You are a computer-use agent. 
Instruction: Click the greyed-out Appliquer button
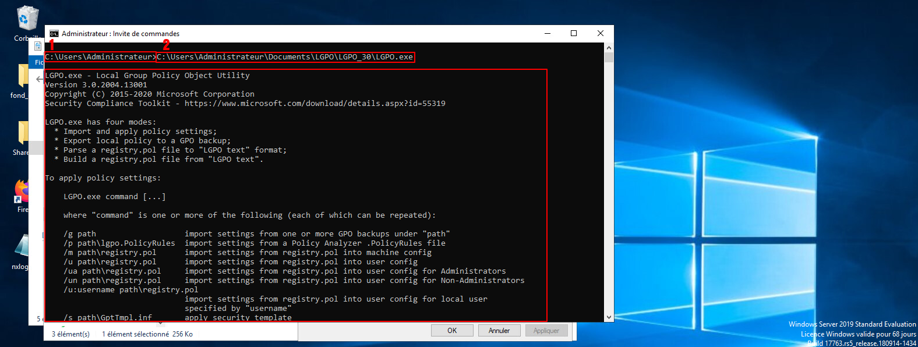coord(546,331)
